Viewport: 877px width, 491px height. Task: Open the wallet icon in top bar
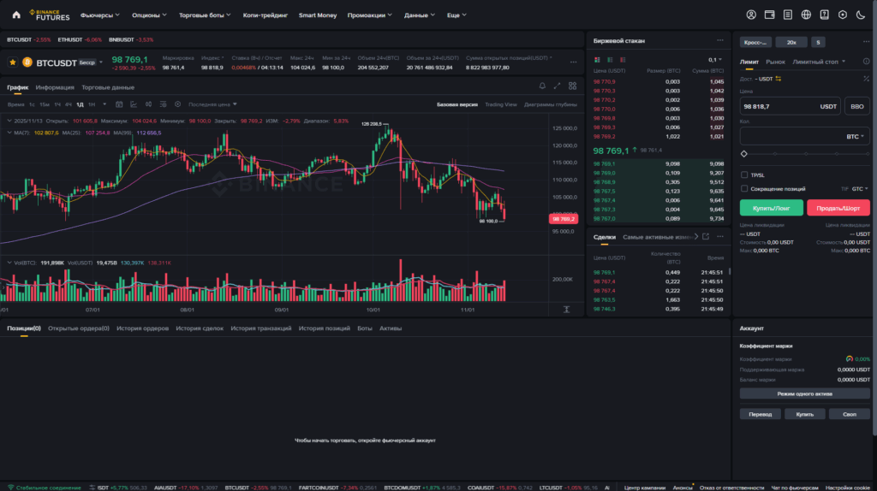pos(770,15)
